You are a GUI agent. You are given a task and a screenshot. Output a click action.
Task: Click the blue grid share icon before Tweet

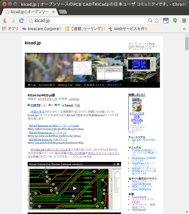59,105
